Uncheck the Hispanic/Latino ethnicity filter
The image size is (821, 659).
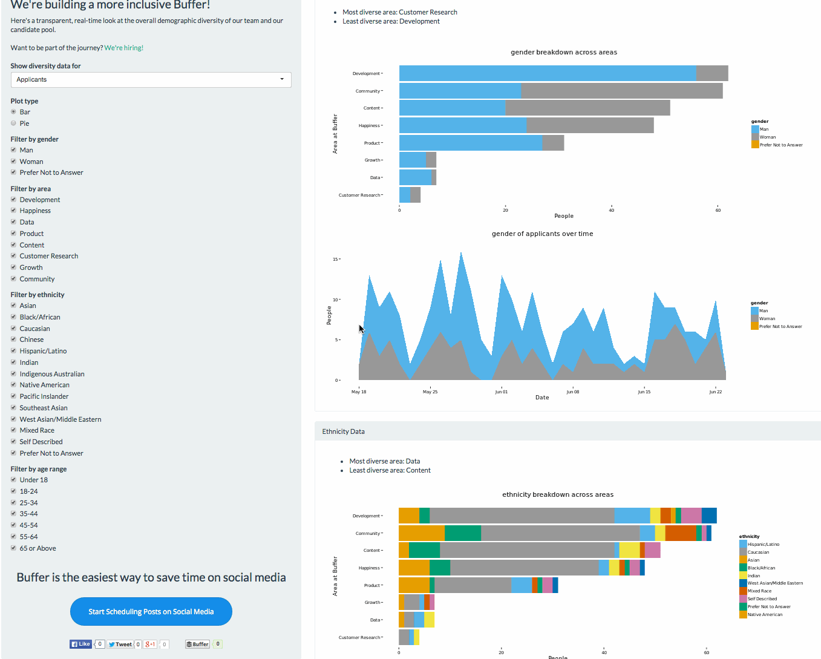[13, 351]
